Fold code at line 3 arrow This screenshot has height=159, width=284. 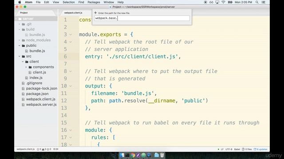point(71,34)
